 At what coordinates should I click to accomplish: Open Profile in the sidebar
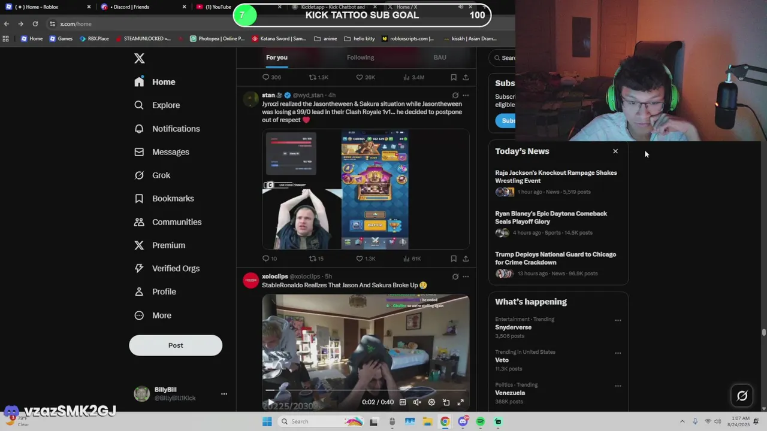(155, 292)
